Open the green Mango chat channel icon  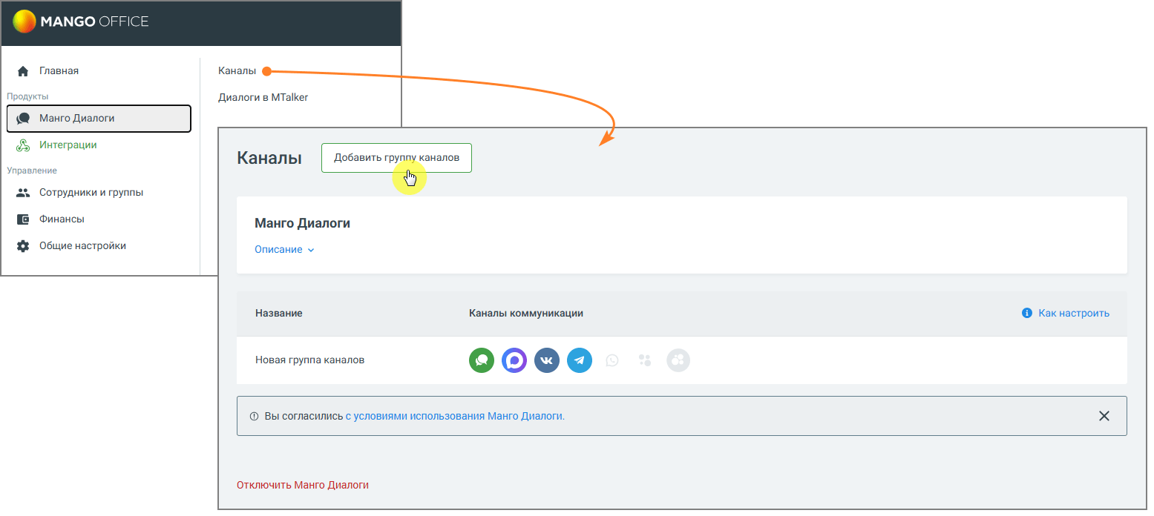(x=482, y=360)
